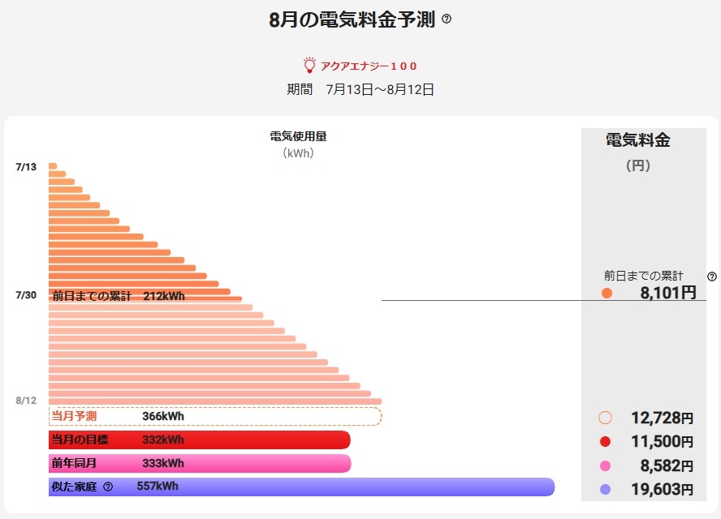The height and width of the screenshot is (519, 721).
Task: Click the 7/30 date marker
Action: click(x=26, y=294)
